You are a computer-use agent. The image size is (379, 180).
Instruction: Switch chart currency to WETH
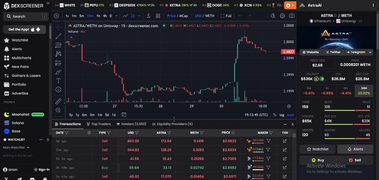[x=210, y=16]
